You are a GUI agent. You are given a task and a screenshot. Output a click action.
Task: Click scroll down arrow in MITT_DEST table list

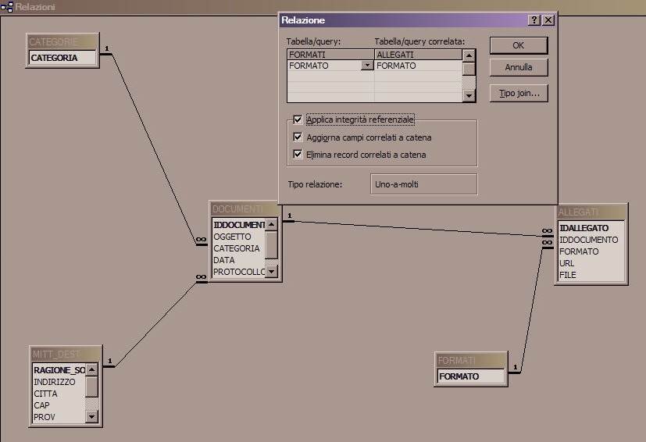pyautogui.click(x=91, y=417)
